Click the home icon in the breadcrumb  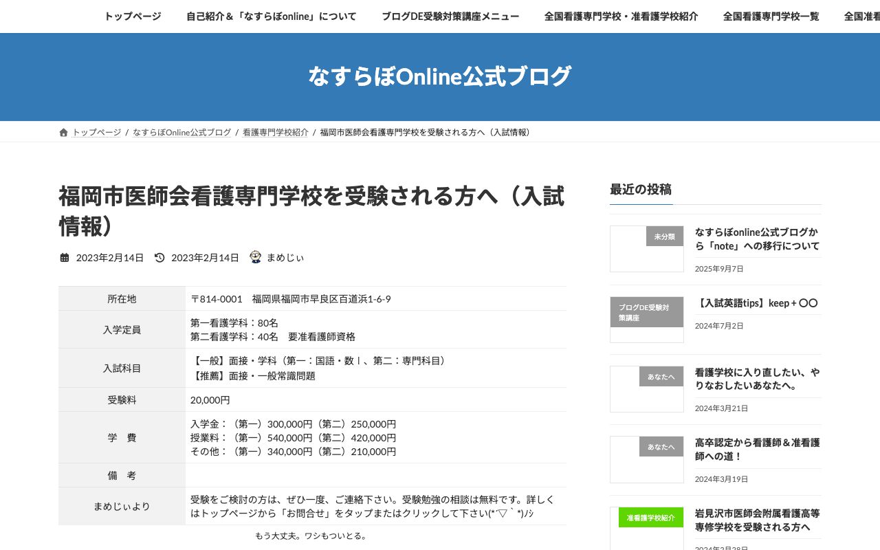pos(63,132)
